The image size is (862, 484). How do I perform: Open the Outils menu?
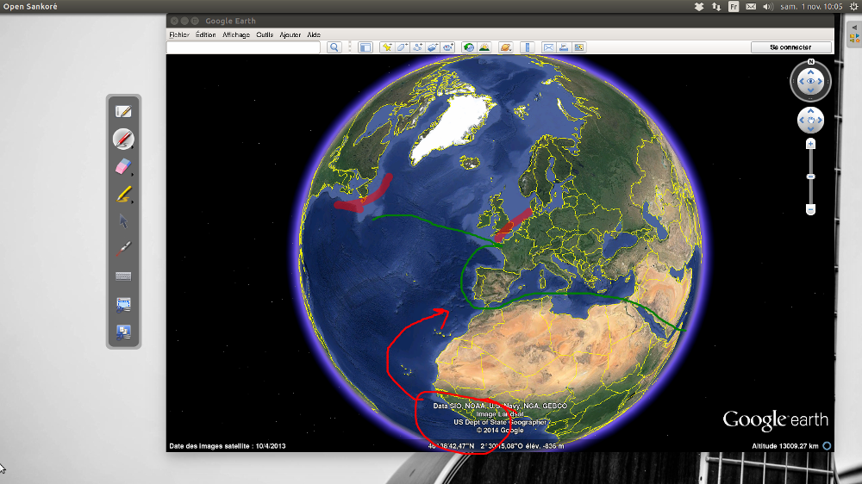pos(265,34)
